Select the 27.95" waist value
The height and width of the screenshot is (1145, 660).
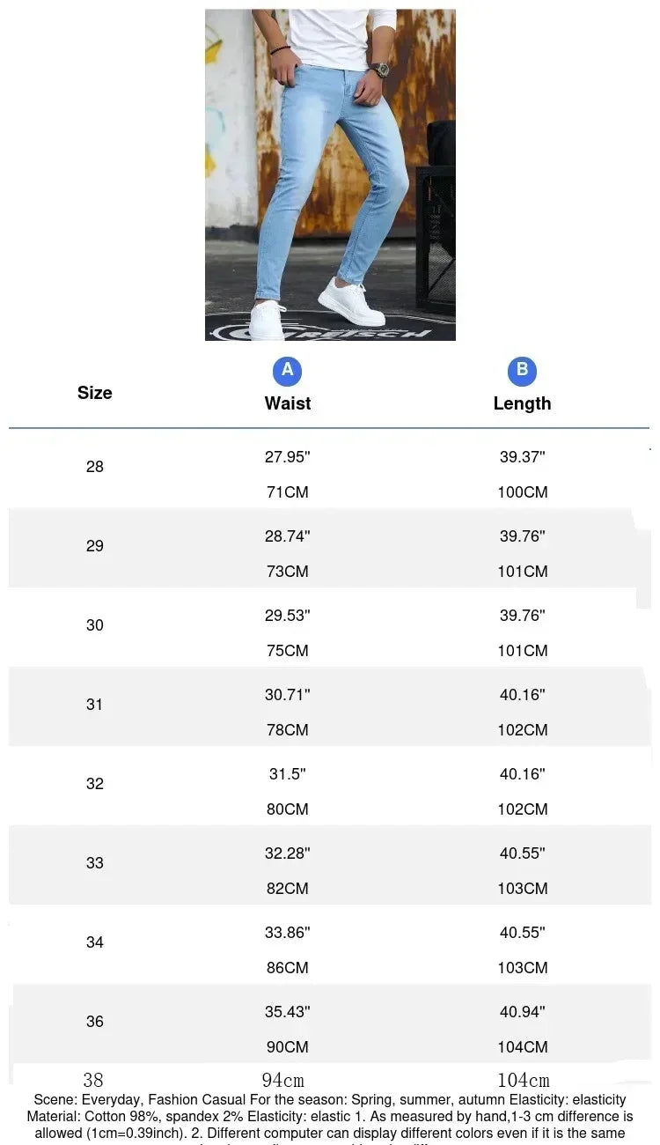click(288, 457)
